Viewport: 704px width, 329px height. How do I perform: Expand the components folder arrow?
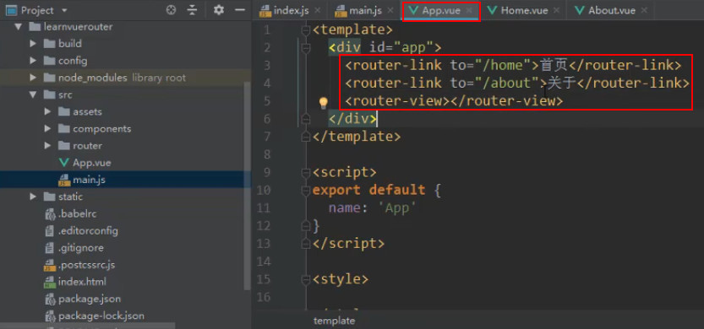point(47,128)
